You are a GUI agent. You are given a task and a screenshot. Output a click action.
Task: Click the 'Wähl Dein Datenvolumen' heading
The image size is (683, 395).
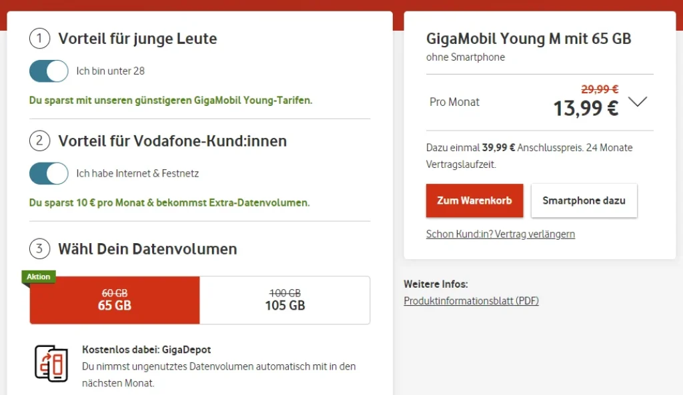point(147,249)
